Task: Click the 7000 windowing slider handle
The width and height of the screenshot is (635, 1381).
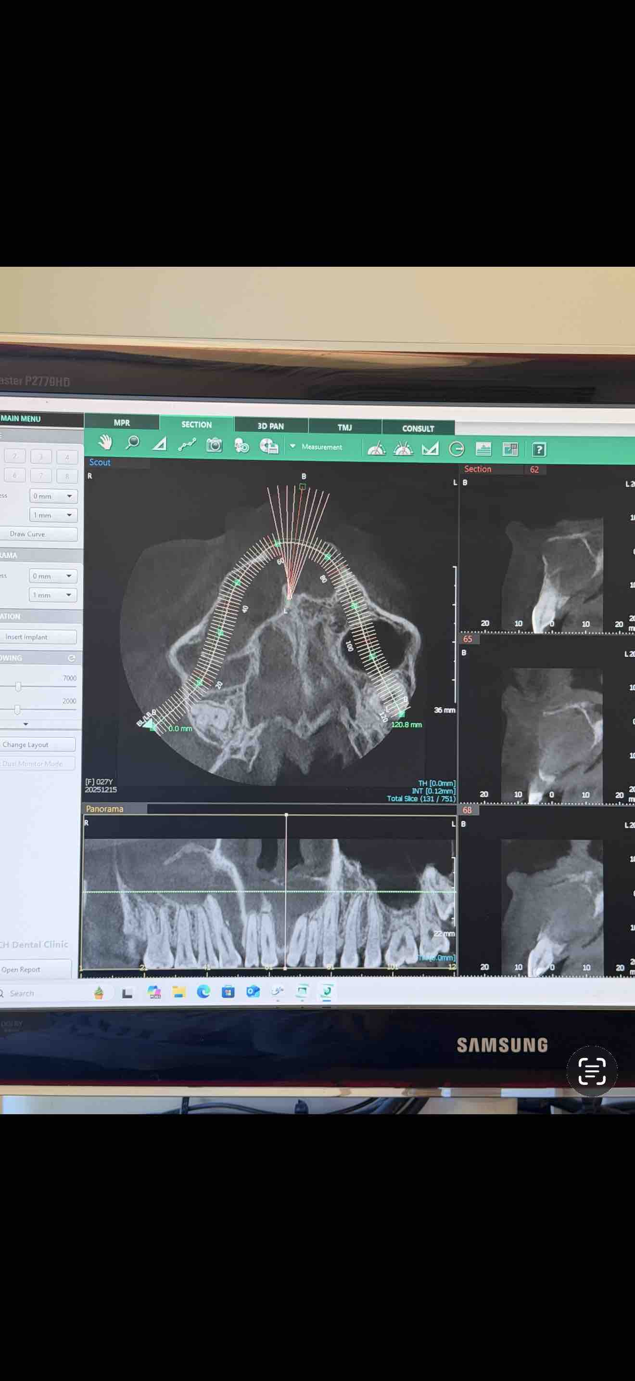Action: click(x=18, y=687)
